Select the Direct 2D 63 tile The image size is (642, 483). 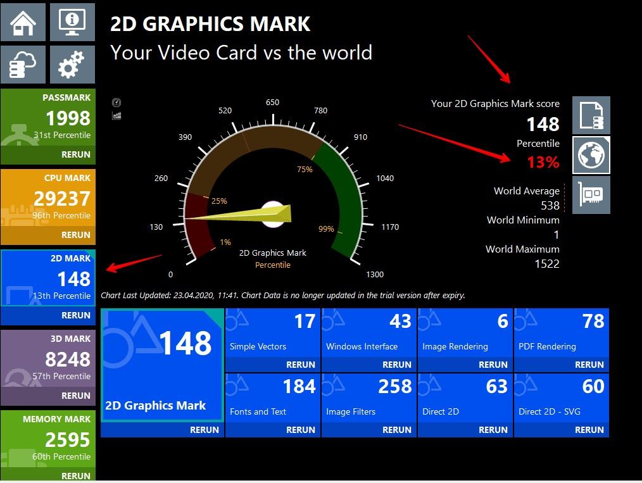pos(465,398)
